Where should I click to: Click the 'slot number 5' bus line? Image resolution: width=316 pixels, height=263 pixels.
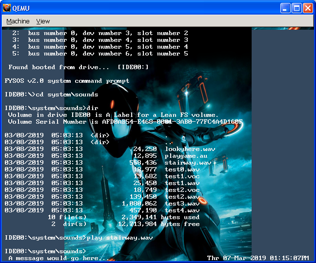pyautogui.click(x=100, y=54)
